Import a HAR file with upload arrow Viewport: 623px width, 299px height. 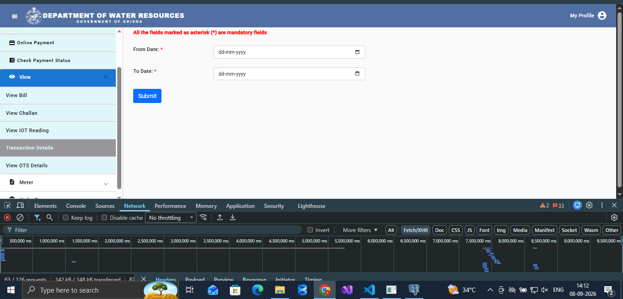pos(220,217)
